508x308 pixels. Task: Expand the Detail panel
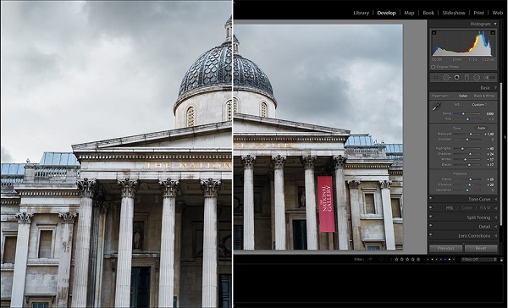point(495,227)
